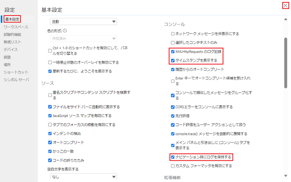Image resolution: width=291 pixels, height=182 pixels.
Task: Toggle コードの折りたたみ checkbox
Action: [x=50, y=160]
